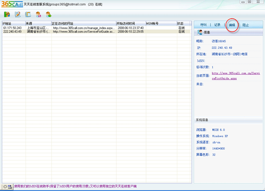Viewport: 265px width, 191px height.
Task: Click the agent with purple lock icon
Action: (x=38, y=14)
